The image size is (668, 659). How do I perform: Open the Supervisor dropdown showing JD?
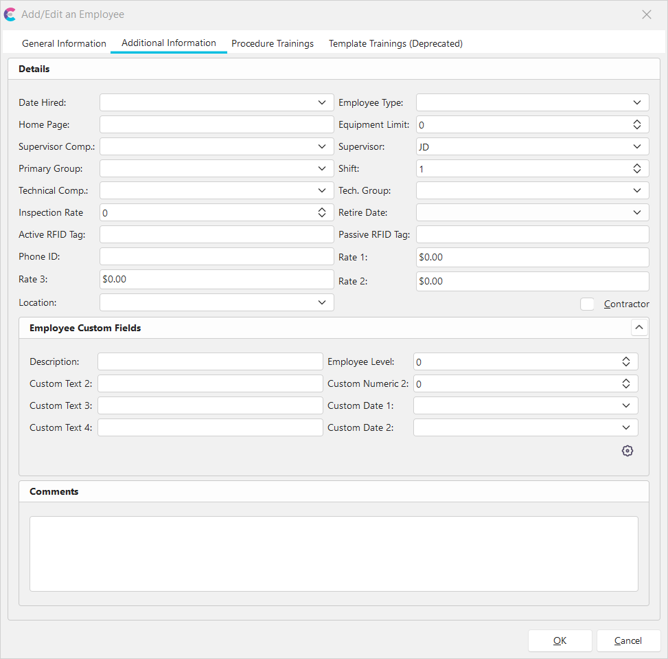pos(636,146)
